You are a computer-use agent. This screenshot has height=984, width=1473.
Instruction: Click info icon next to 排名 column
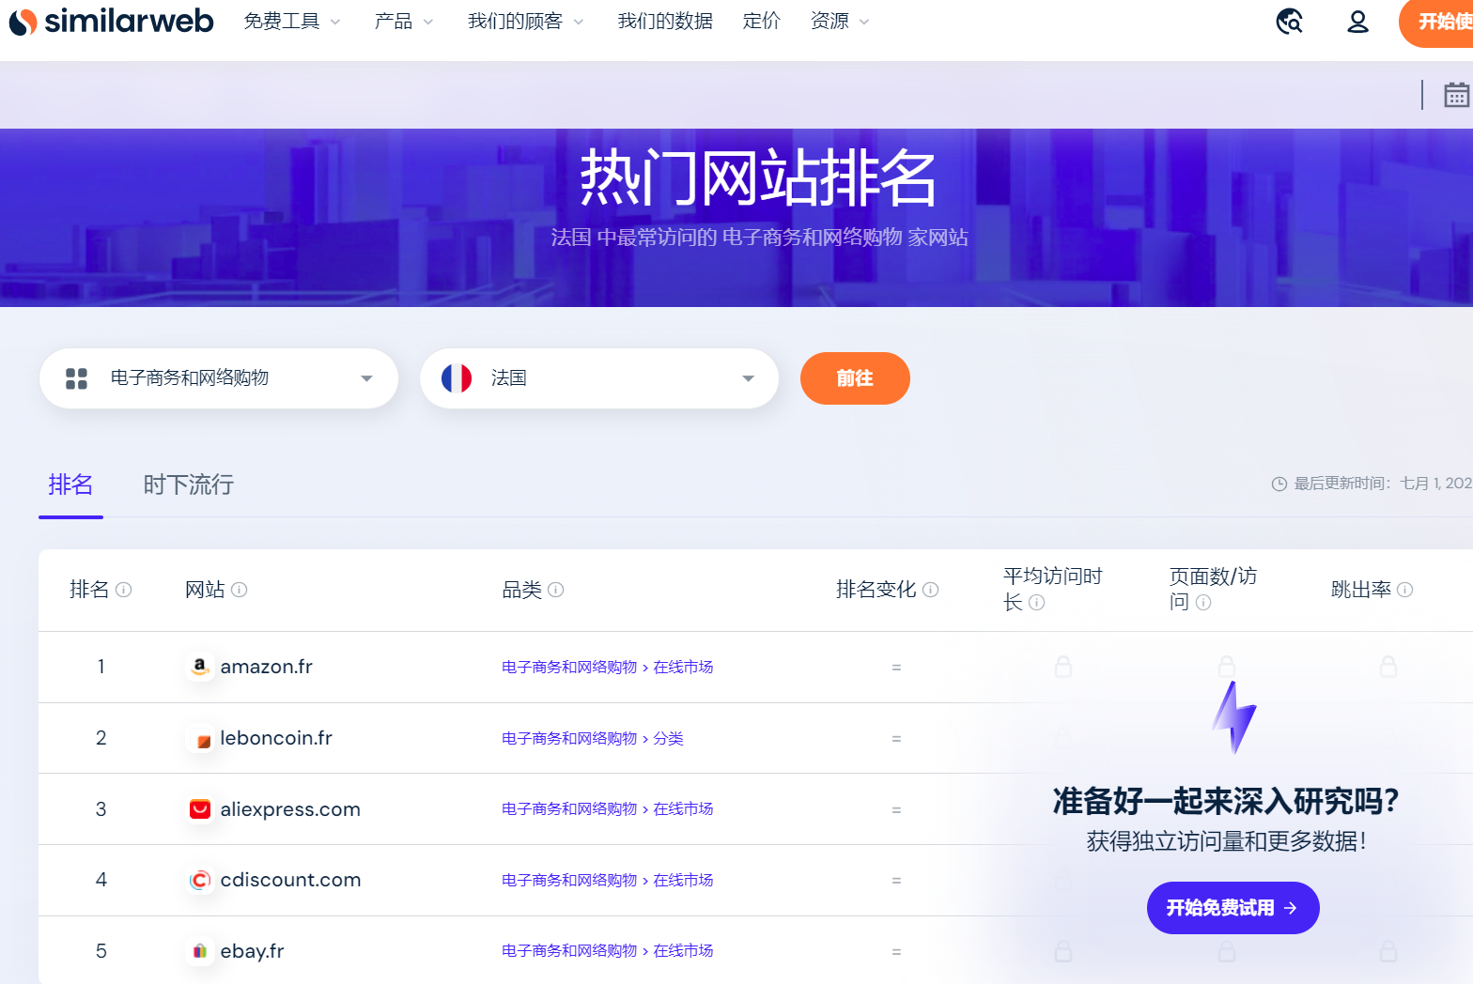[123, 590]
